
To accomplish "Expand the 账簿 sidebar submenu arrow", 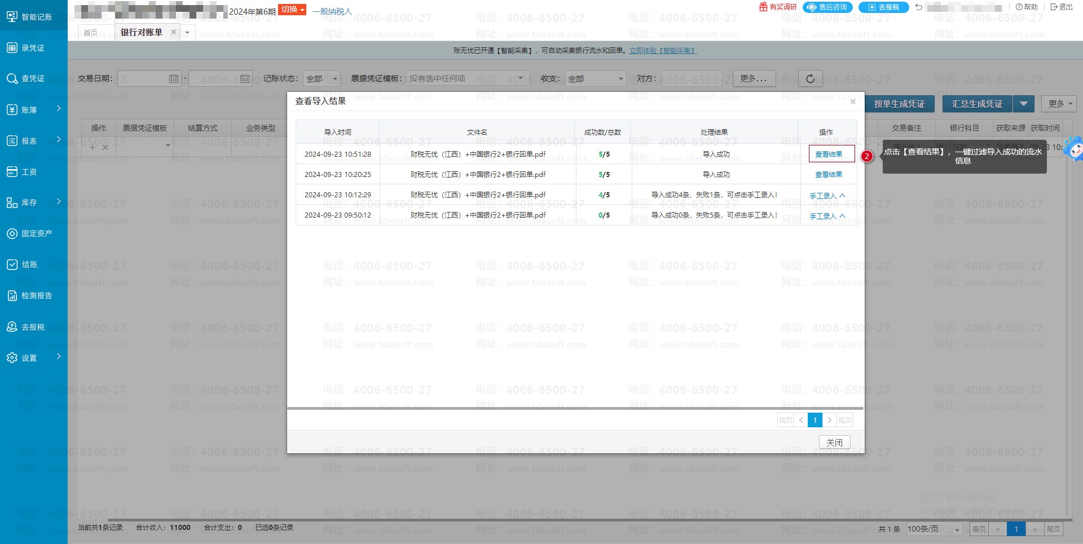I will click(x=59, y=109).
